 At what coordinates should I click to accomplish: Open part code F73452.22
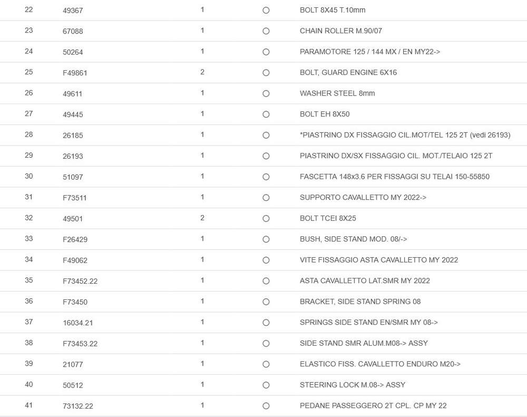pos(80,281)
